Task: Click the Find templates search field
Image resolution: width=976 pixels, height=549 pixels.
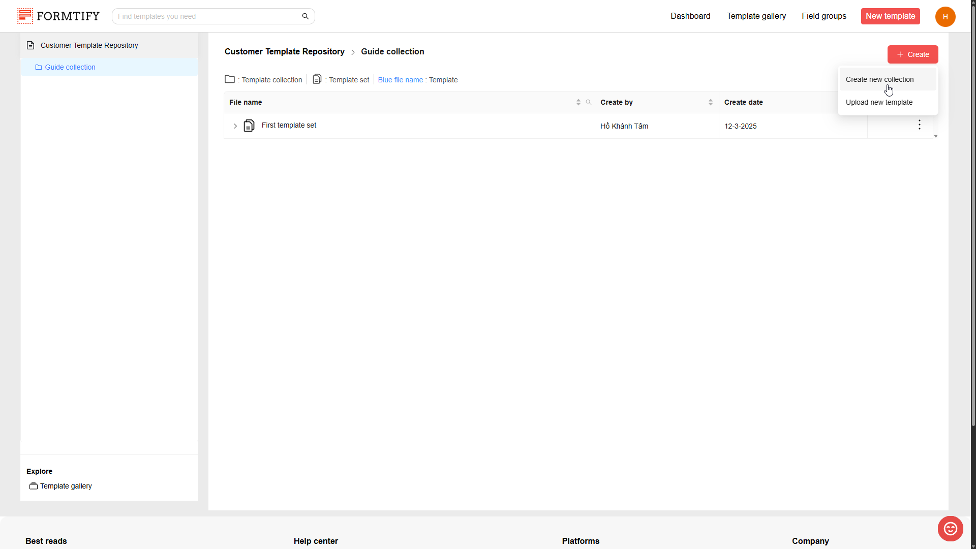Action: coord(206,16)
